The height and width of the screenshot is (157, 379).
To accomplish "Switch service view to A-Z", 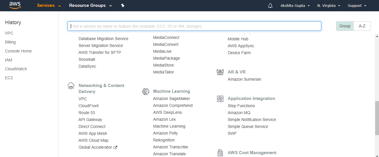I will 362,26.
